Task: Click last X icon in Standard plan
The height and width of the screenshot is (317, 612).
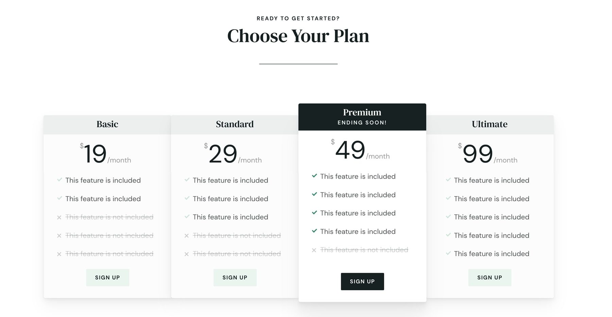Action: pyautogui.click(x=187, y=254)
